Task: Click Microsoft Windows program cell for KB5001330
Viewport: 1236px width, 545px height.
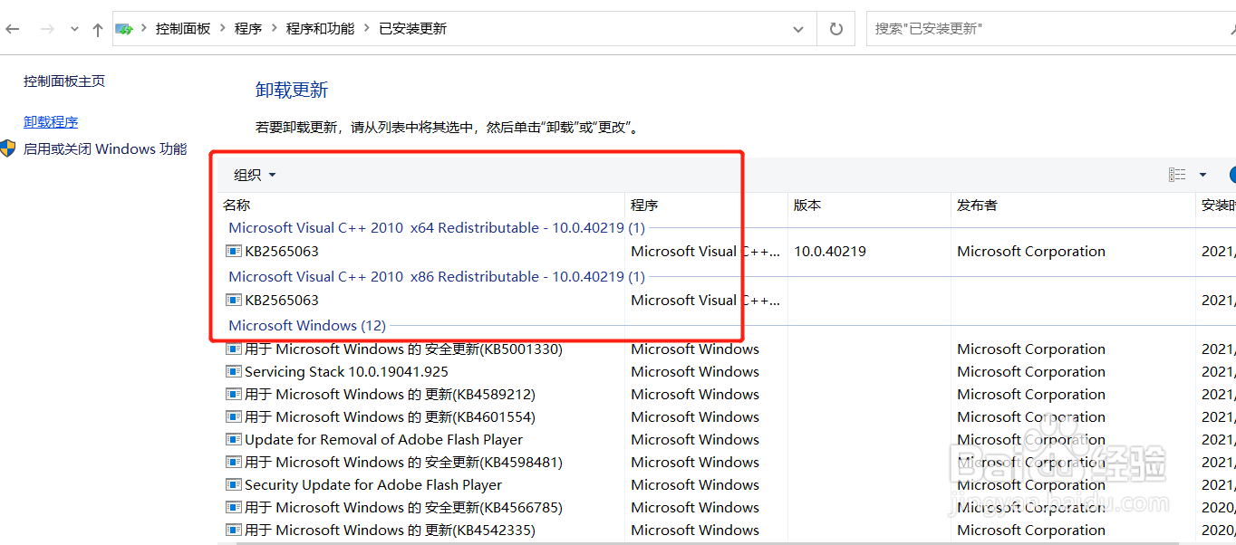Action: point(695,349)
